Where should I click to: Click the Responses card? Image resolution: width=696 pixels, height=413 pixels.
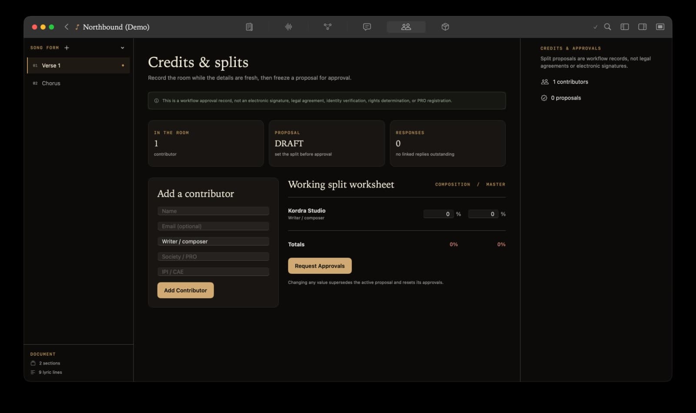(x=448, y=144)
